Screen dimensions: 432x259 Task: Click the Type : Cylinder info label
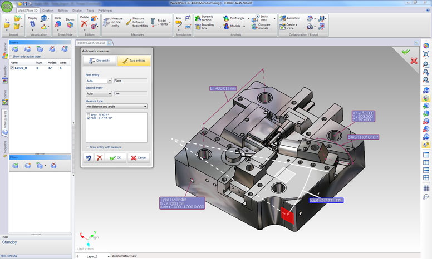pyautogui.click(x=182, y=203)
